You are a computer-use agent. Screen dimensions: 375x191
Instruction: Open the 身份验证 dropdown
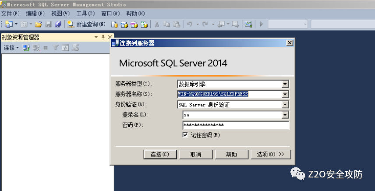(x=285, y=105)
